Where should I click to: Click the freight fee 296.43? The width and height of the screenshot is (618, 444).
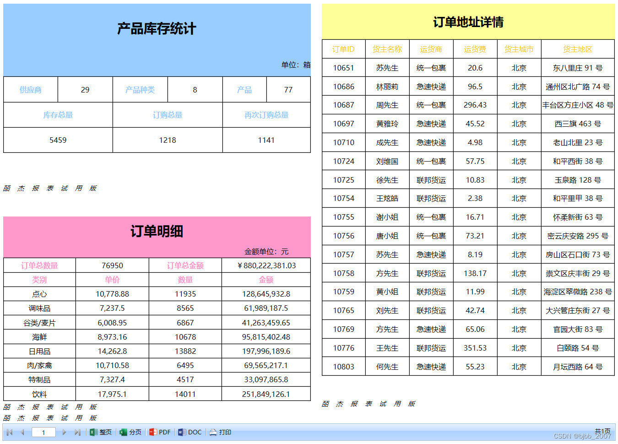[x=475, y=105]
